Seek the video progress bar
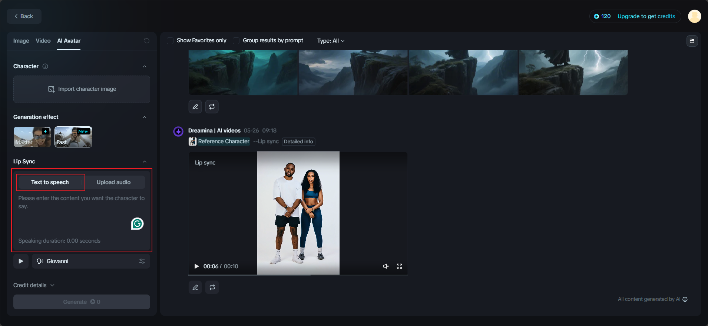Viewport: 708px width, 326px height. click(298, 275)
